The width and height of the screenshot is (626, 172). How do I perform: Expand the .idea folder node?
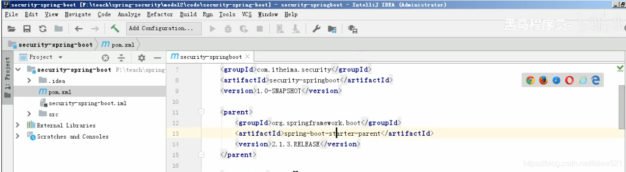click(x=29, y=81)
